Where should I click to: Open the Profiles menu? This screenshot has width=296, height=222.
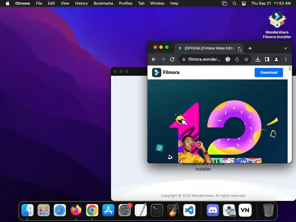click(x=125, y=3)
